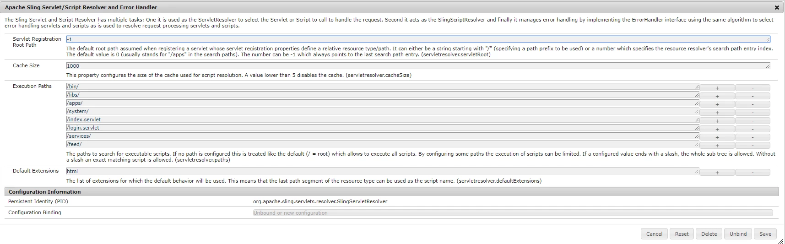This screenshot has width=785, height=244.
Task: Add entry after /index.servlet path
Action: 717,120
